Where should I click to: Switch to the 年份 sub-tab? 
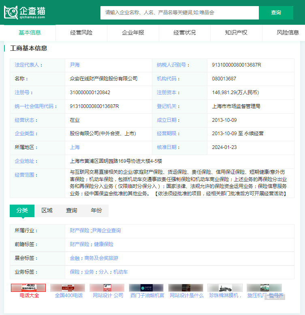tap(96, 211)
